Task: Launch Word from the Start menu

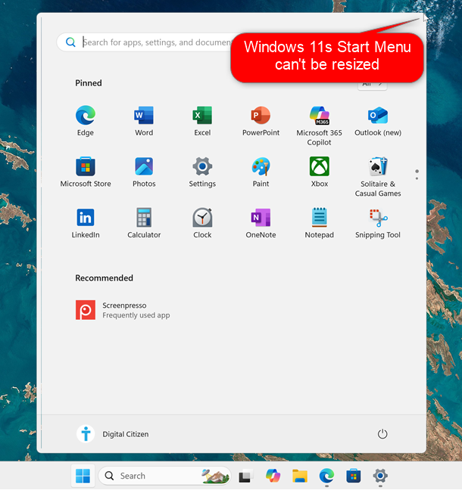Action: (x=144, y=121)
